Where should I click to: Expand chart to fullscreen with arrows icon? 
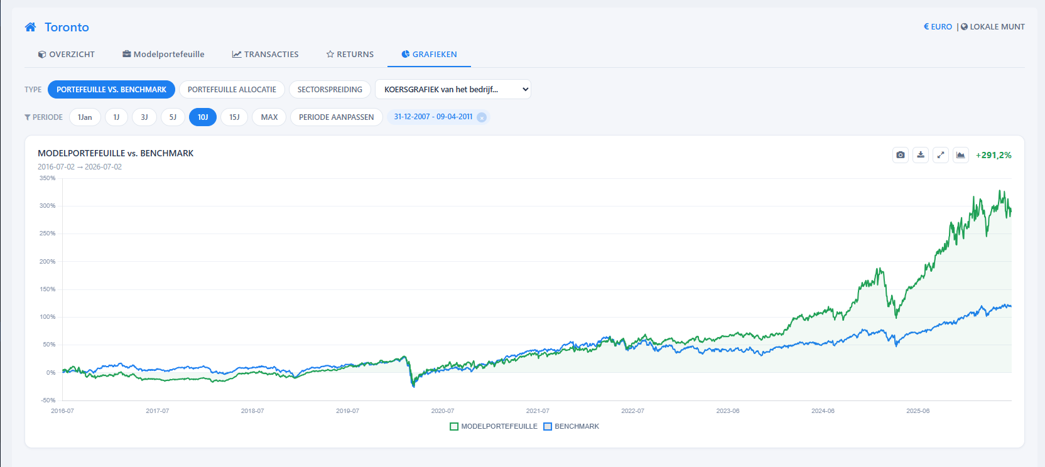click(941, 155)
